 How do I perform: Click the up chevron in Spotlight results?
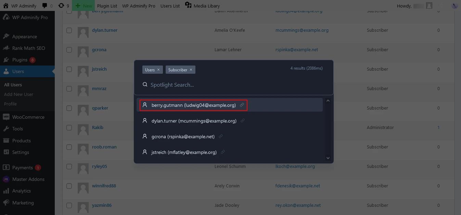click(x=328, y=100)
